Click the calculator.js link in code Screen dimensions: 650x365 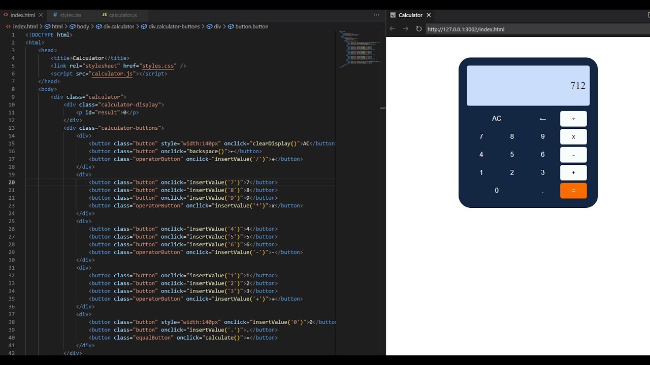coord(112,74)
